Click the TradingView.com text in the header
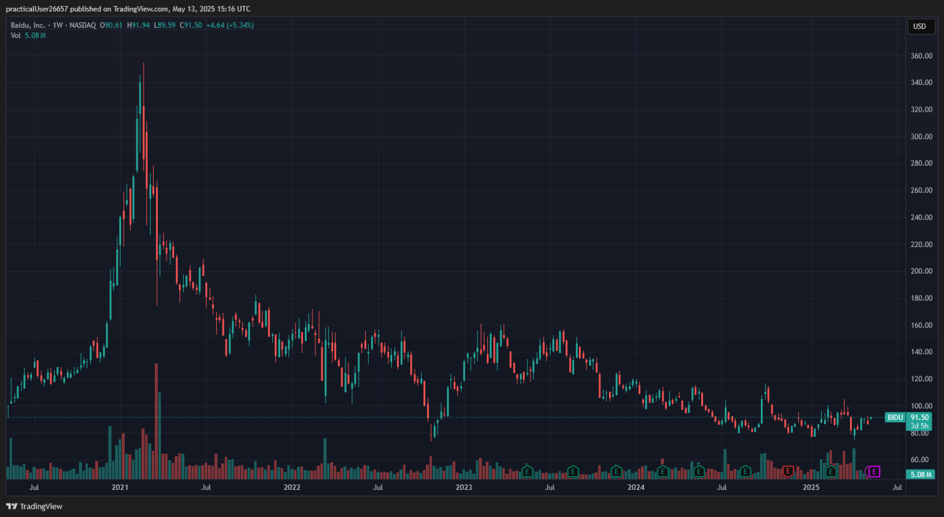Image resolution: width=944 pixels, height=517 pixels. pos(141,9)
